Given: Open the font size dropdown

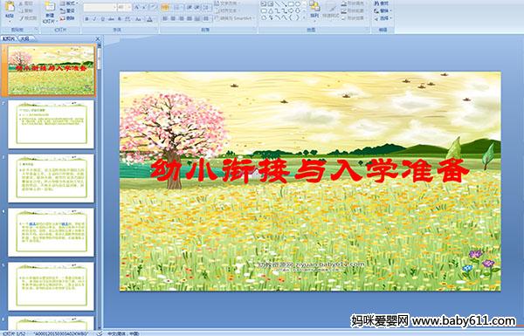Looking at the screenshot, I should pos(124,7).
